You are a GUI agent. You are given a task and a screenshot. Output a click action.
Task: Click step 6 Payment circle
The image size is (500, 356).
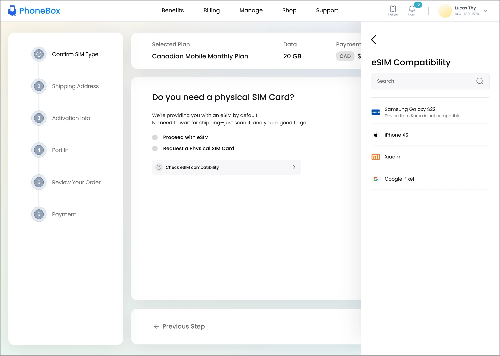click(x=39, y=214)
